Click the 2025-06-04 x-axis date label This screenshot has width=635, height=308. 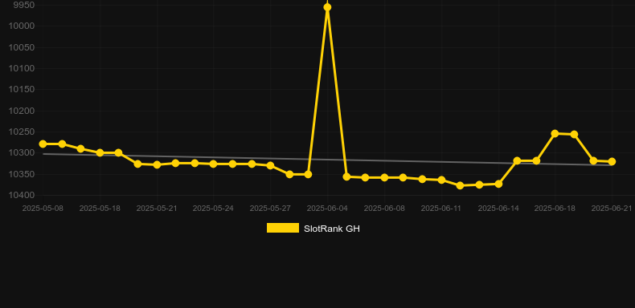pyautogui.click(x=327, y=209)
